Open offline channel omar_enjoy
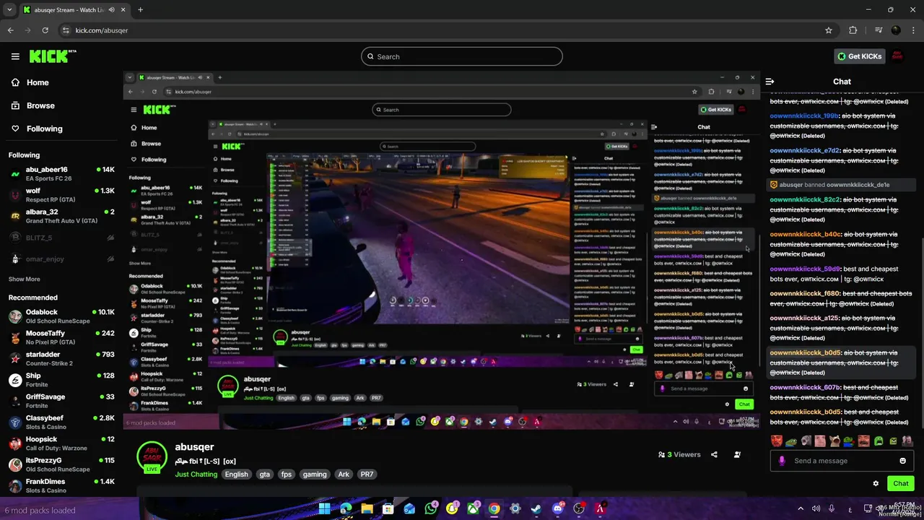This screenshot has height=520, width=924. tap(61, 259)
